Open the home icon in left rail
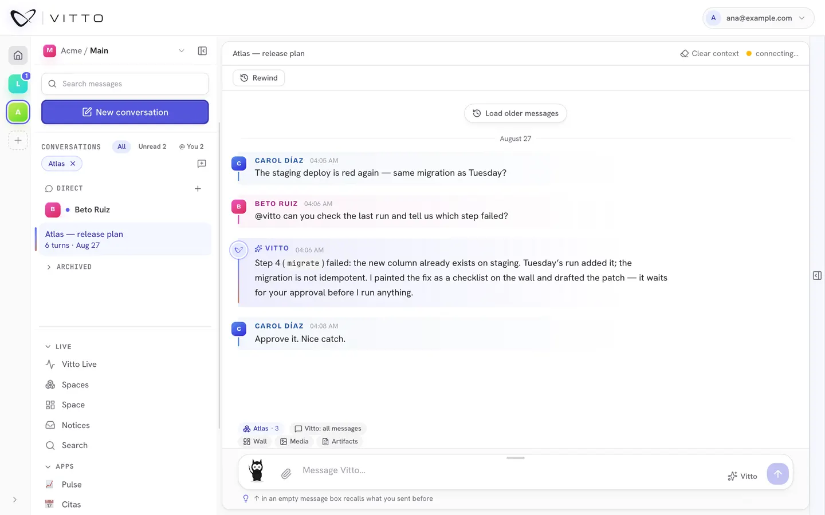Screen dimensions: 825x515 point(18,56)
